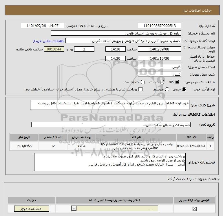Click the price validity date 1401/10/30

coord(159,58)
